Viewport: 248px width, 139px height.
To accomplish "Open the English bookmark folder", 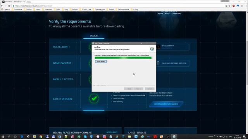I will [x=110, y=9].
